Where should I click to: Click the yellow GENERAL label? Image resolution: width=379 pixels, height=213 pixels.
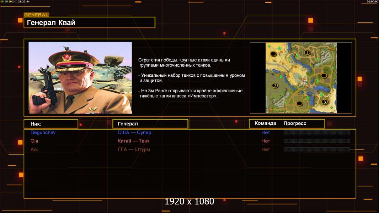coord(37,15)
